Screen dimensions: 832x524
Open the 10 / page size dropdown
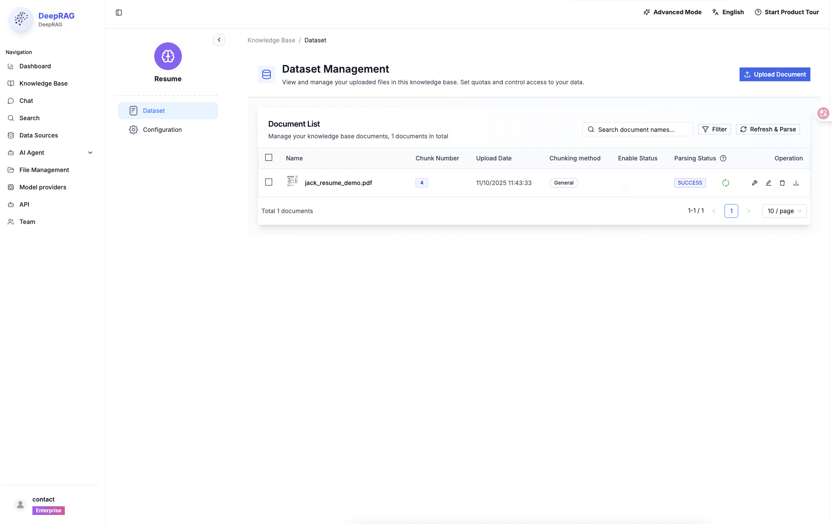784,211
